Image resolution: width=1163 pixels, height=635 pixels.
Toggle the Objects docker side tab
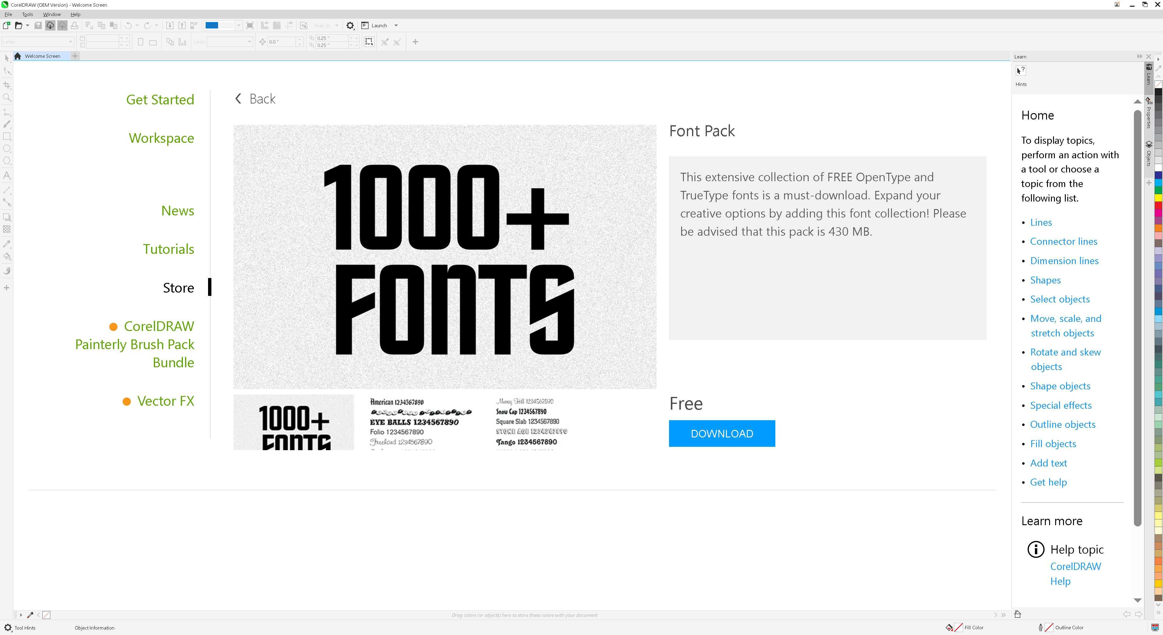[1149, 153]
